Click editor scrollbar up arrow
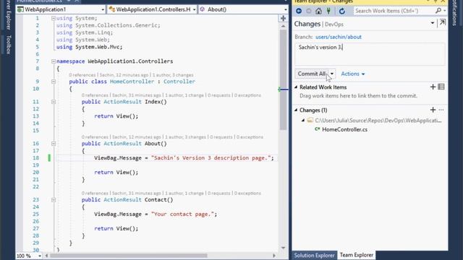 283,26
